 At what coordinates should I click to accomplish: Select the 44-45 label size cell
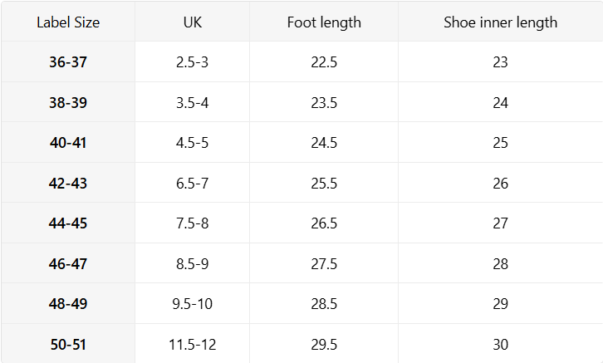tap(68, 223)
